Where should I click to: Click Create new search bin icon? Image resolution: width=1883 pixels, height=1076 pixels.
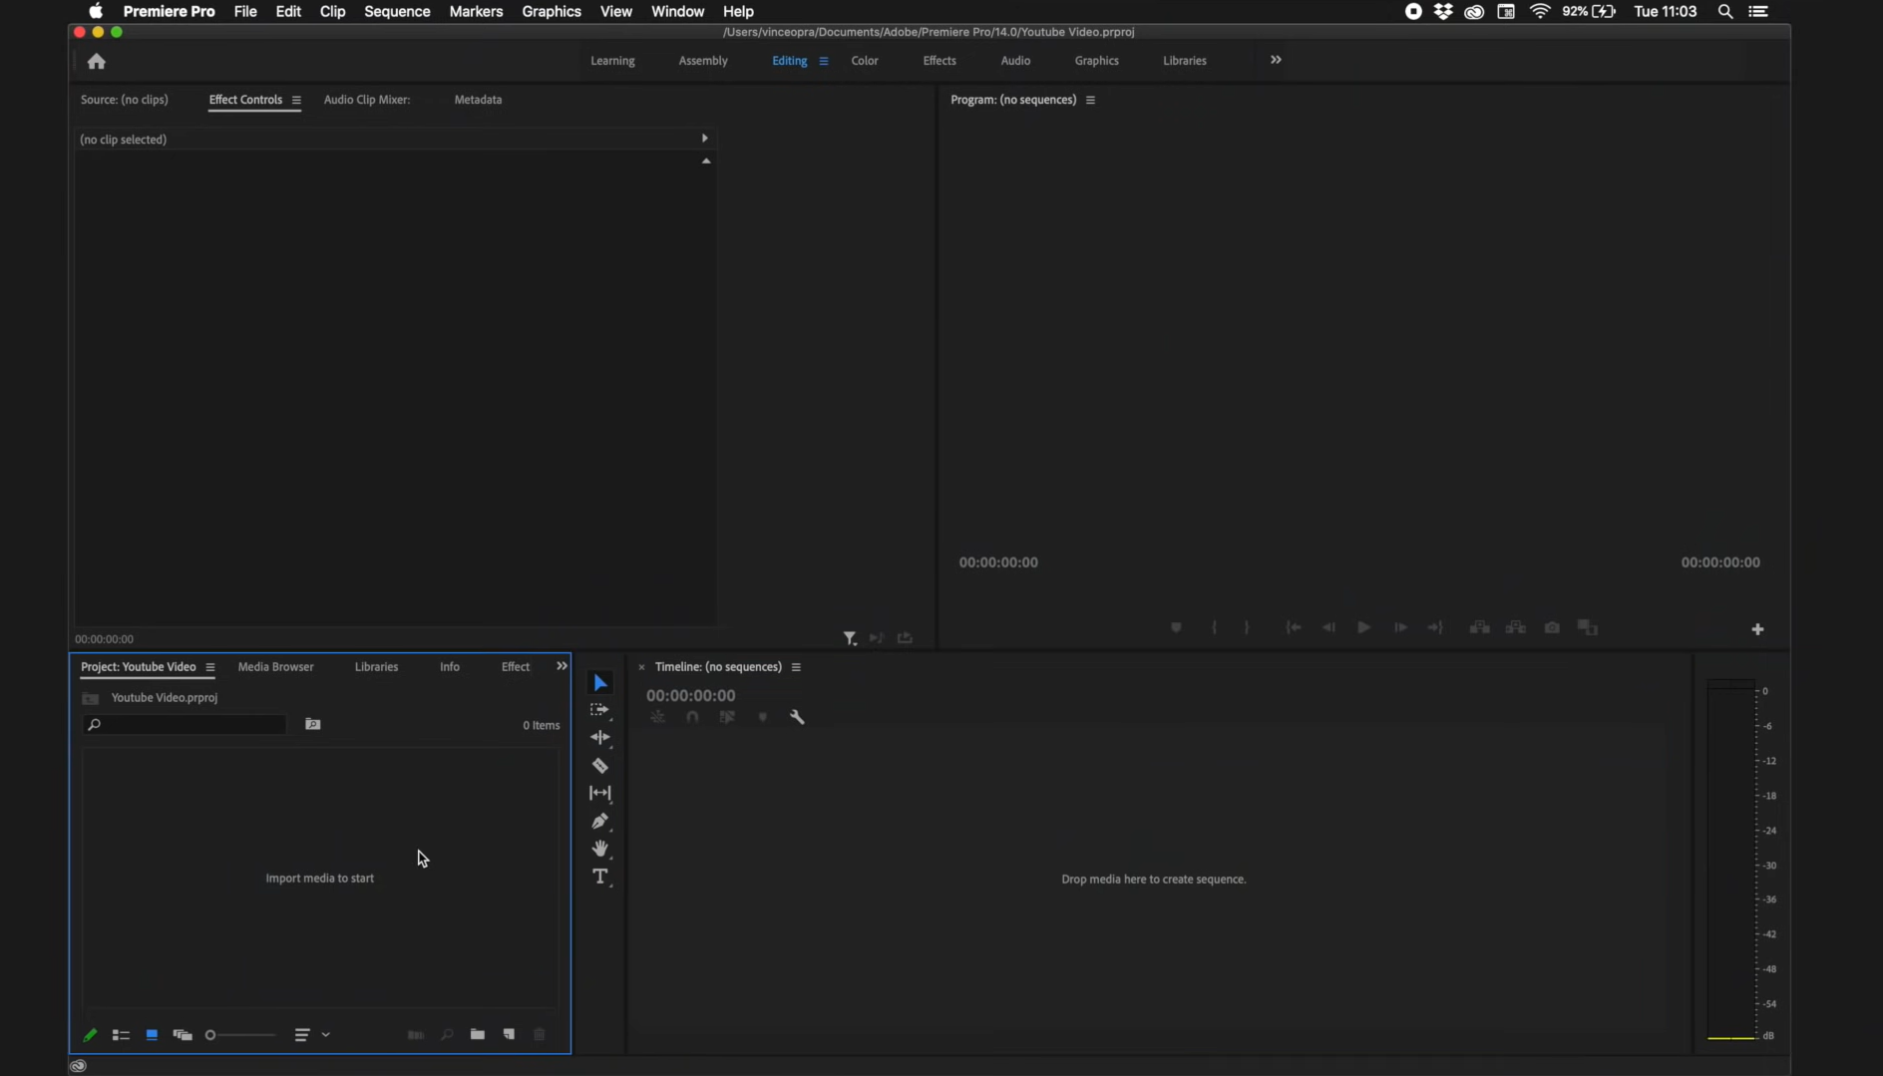tap(313, 725)
